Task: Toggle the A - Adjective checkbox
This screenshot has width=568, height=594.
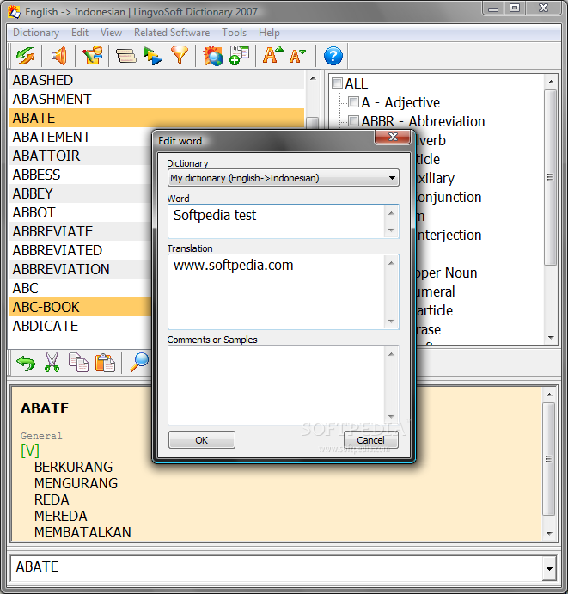Action: pyautogui.click(x=353, y=102)
